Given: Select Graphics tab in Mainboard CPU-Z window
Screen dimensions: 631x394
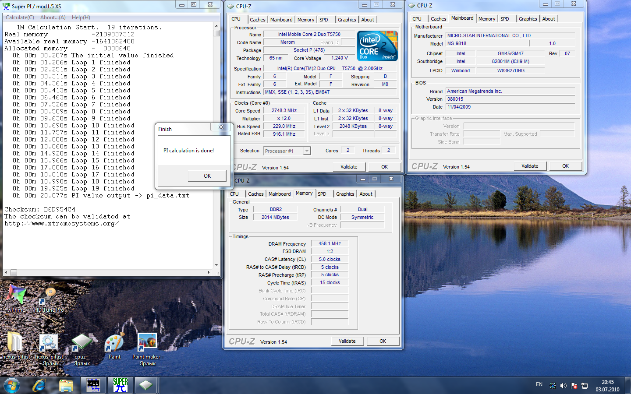Looking at the screenshot, I should pos(528,19).
